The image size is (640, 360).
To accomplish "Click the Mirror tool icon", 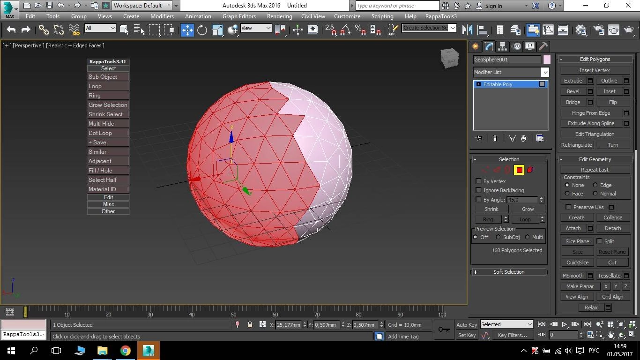I will pyautogui.click(x=467, y=30).
